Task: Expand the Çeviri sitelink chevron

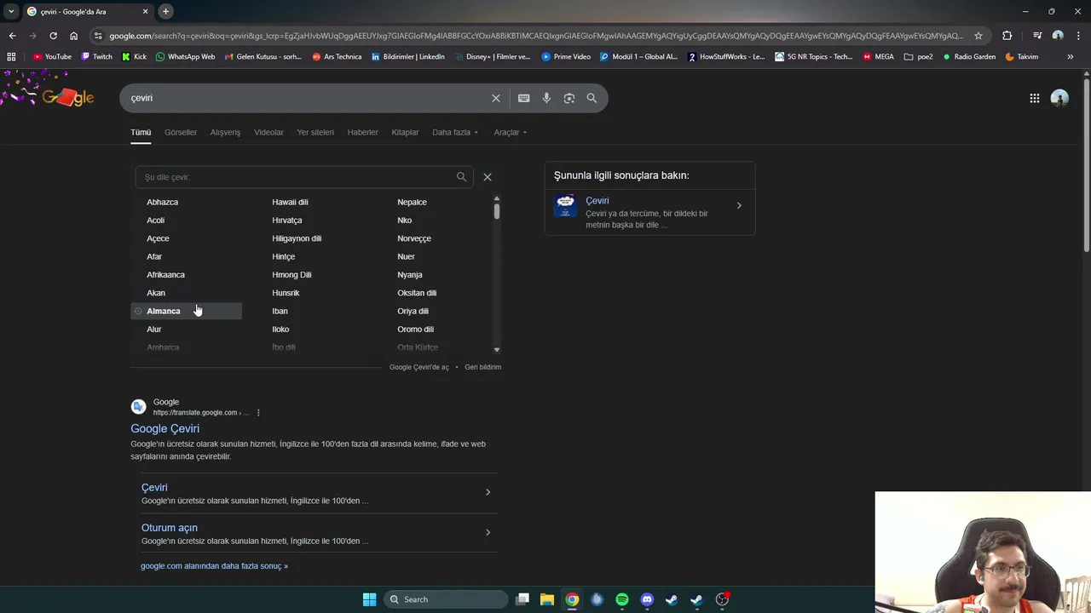Action: click(488, 492)
